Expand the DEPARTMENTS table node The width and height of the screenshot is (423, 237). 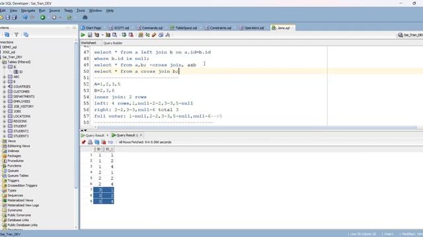click(x=5, y=97)
